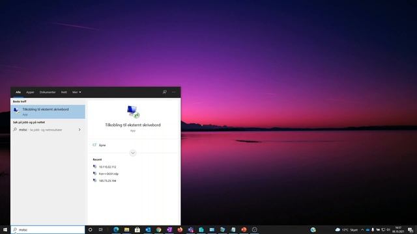Open the red round app on taskbar

244,229
